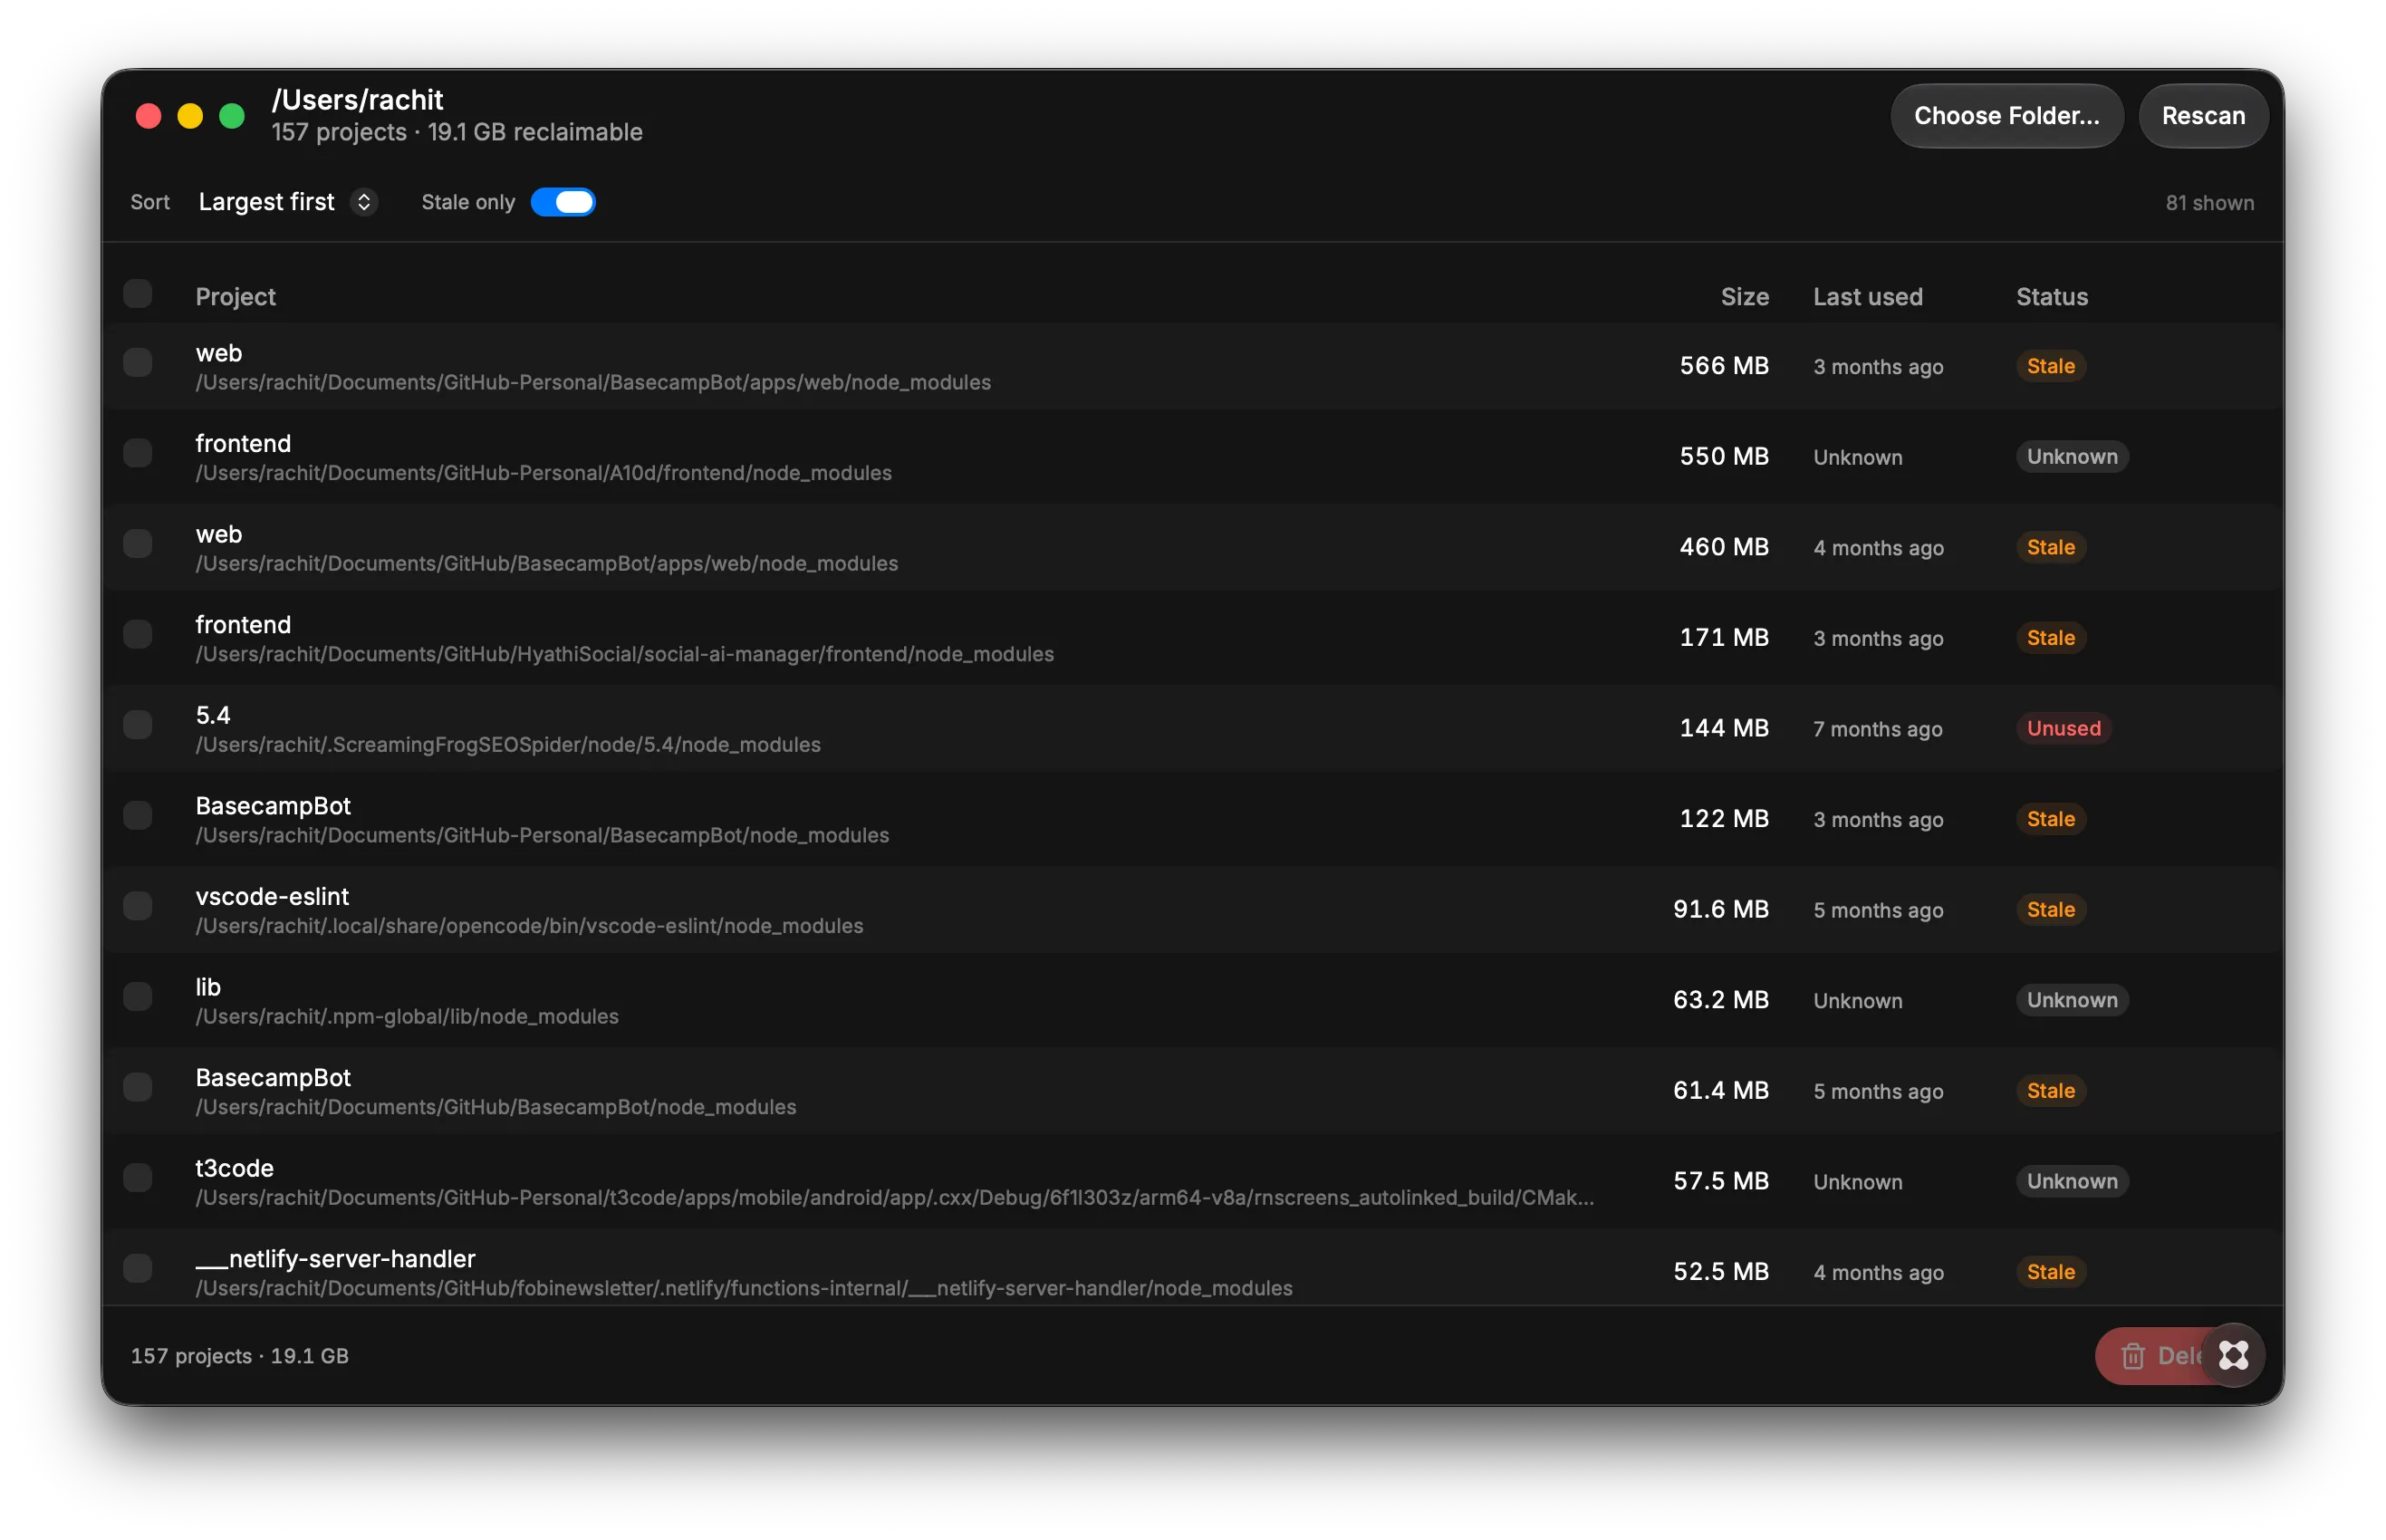Check the HyathiSocial frontend project box
The height and width of the screenshot is (1540, 2386).
138,634
